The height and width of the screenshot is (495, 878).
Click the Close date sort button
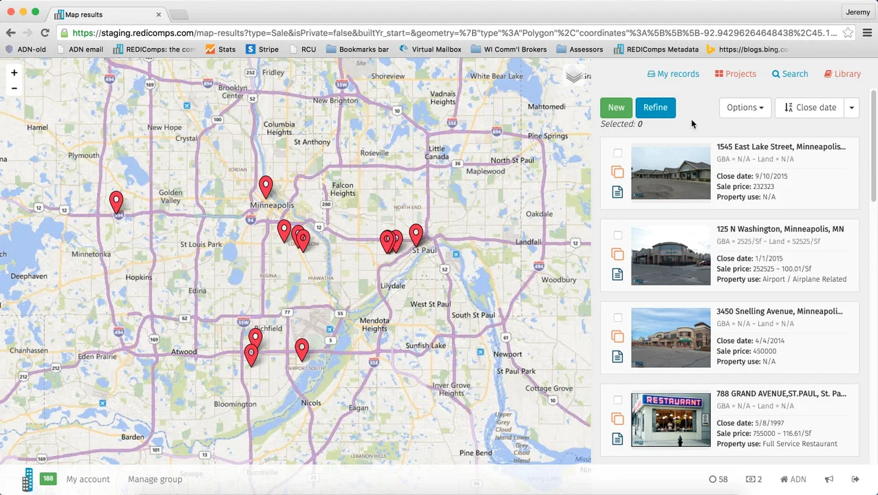(810, 107)
